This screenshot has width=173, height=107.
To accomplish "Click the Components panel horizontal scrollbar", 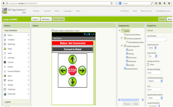I will [130, 100].
